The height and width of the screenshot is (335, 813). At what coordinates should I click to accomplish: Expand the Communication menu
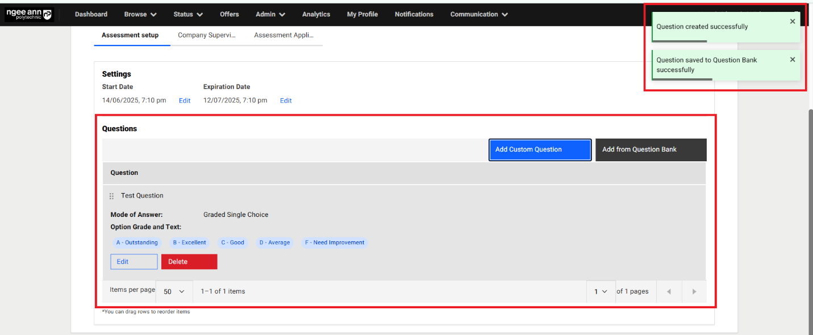[479, 14]
